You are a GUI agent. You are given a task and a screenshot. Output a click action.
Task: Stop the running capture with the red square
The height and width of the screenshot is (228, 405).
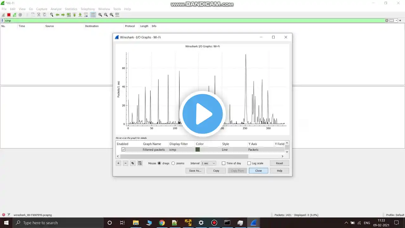pyautogui.click(x=9, y=15)
